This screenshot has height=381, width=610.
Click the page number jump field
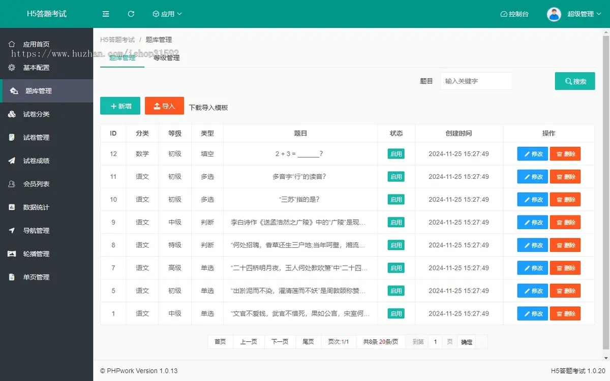(435, 342)
